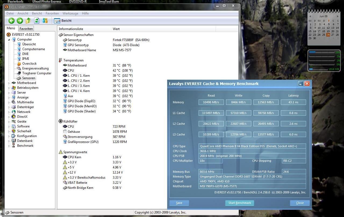This screenshot has height=217, width=344.
Task: Click the Memory Read 10498 MB/s field
Action: 211,102
